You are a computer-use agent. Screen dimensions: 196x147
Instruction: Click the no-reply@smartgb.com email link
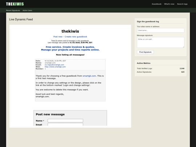point(54,65)
